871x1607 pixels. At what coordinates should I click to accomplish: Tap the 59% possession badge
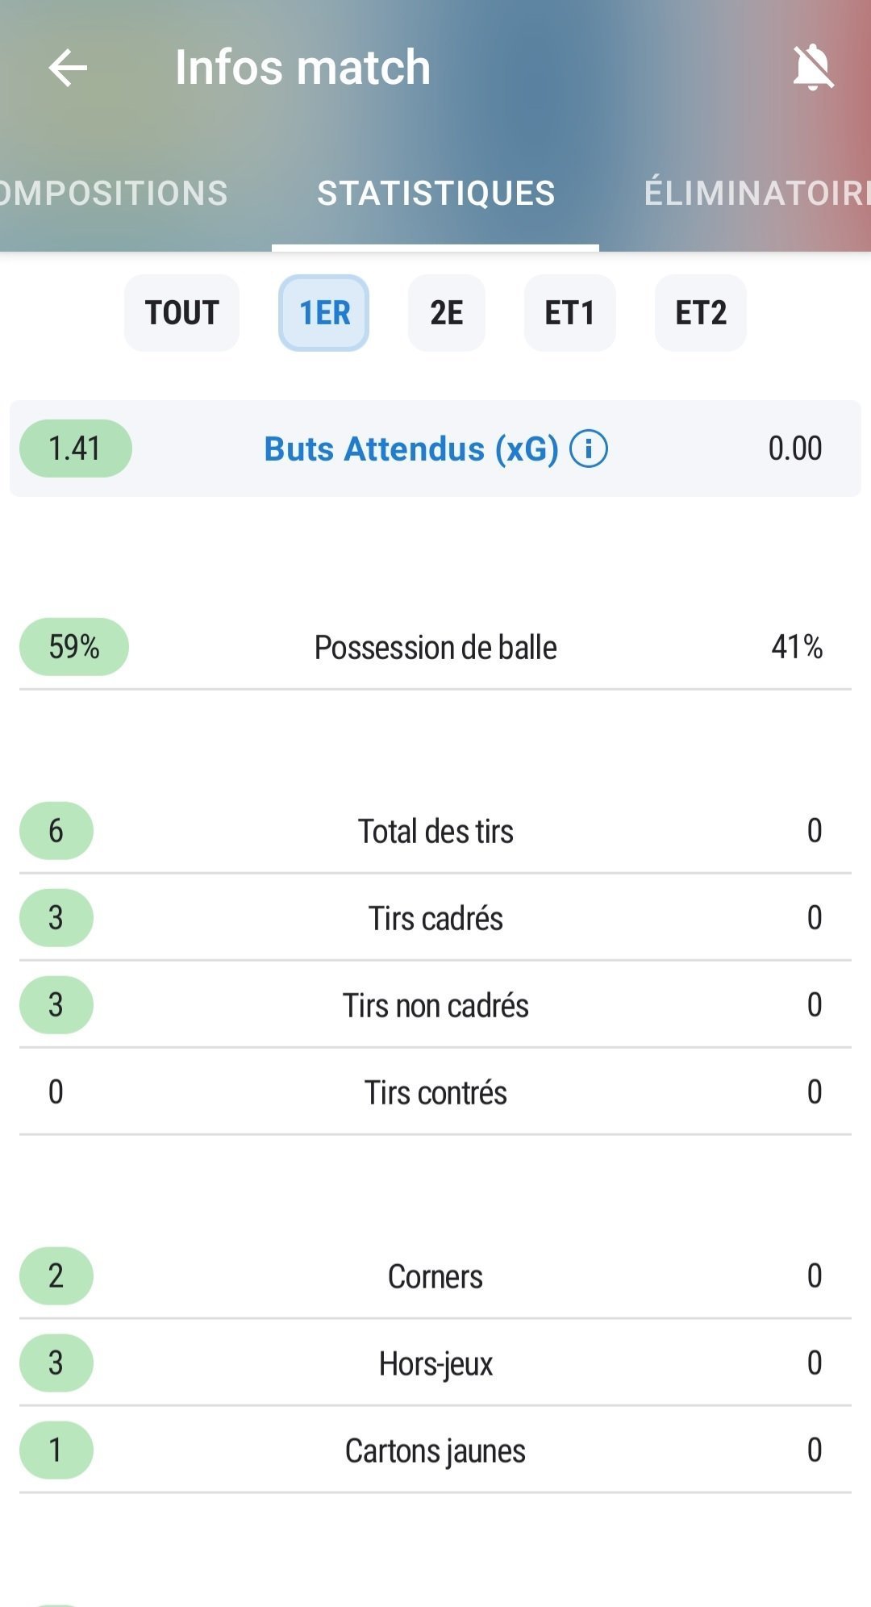74,647
